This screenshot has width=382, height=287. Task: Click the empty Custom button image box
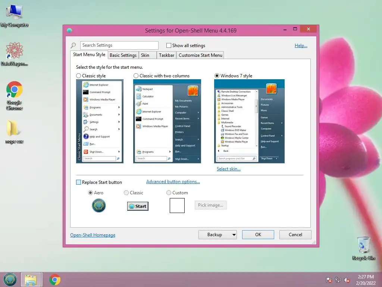coord(177,206)
